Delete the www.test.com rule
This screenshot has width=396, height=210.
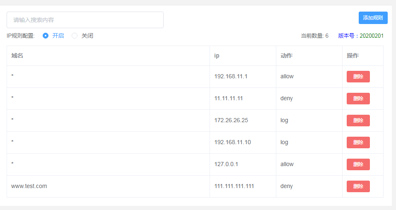358,186
